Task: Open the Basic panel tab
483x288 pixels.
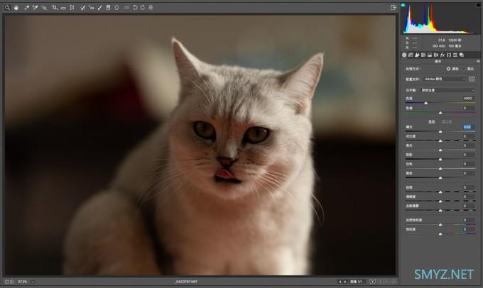Action: pyautogui.click(x=404, y=55)
